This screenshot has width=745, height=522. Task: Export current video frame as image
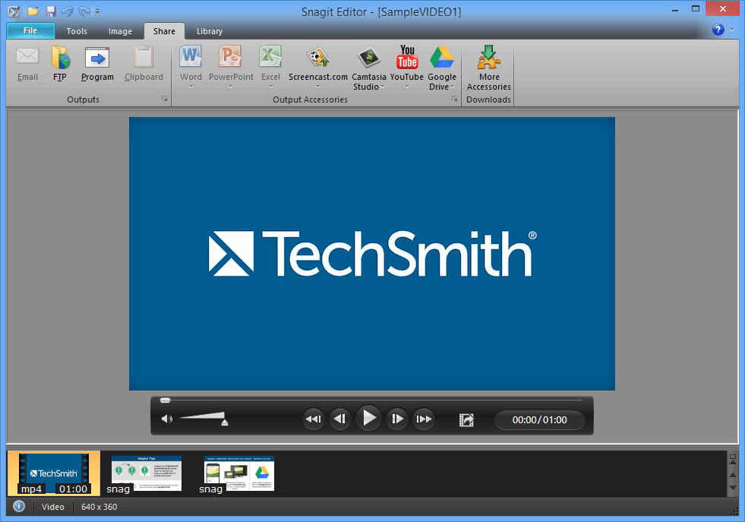pos(466,419)
